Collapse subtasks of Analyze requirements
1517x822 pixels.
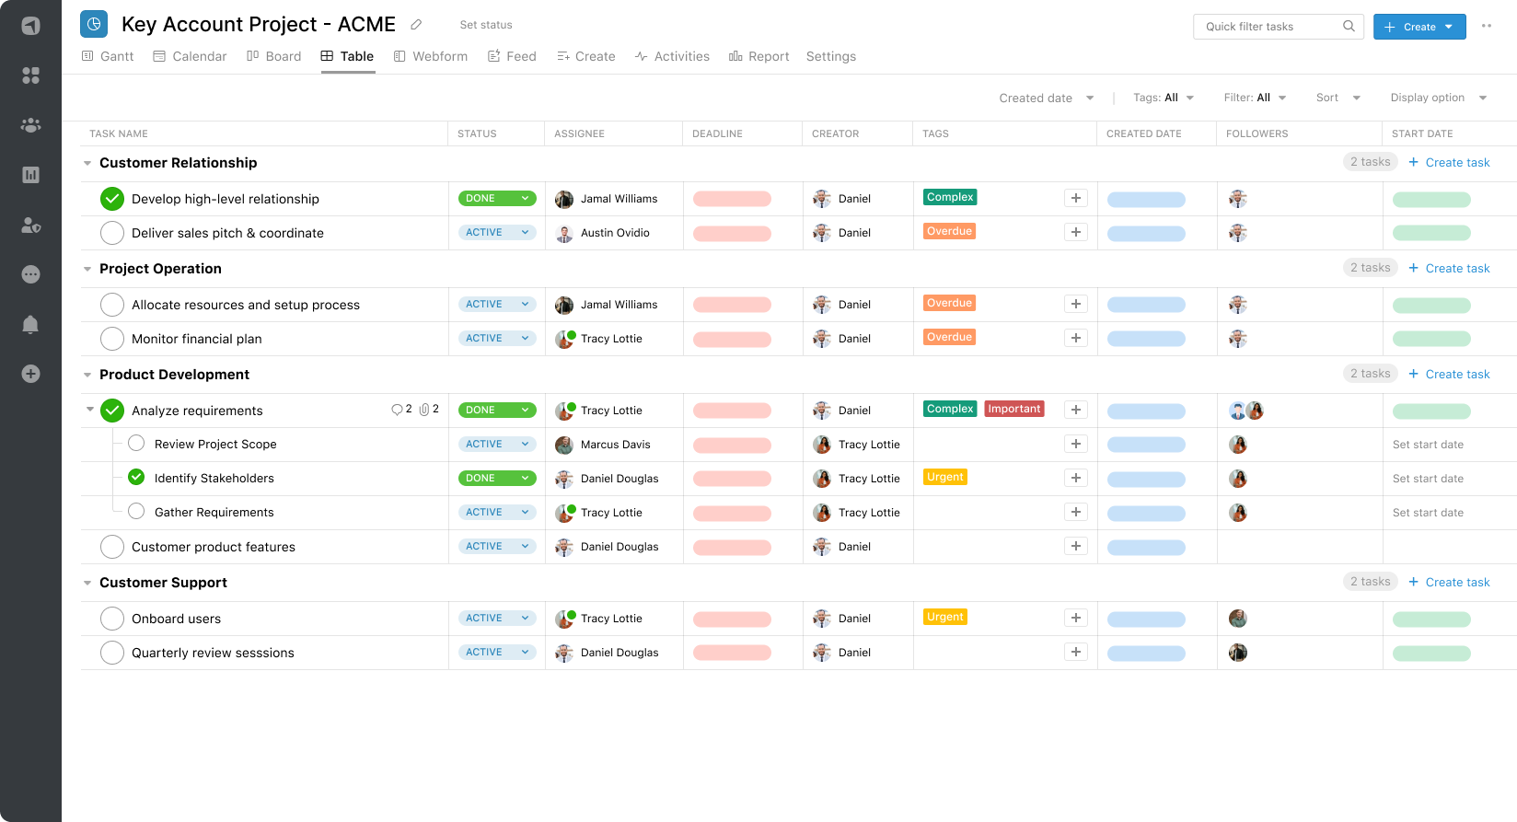[90, 410]
